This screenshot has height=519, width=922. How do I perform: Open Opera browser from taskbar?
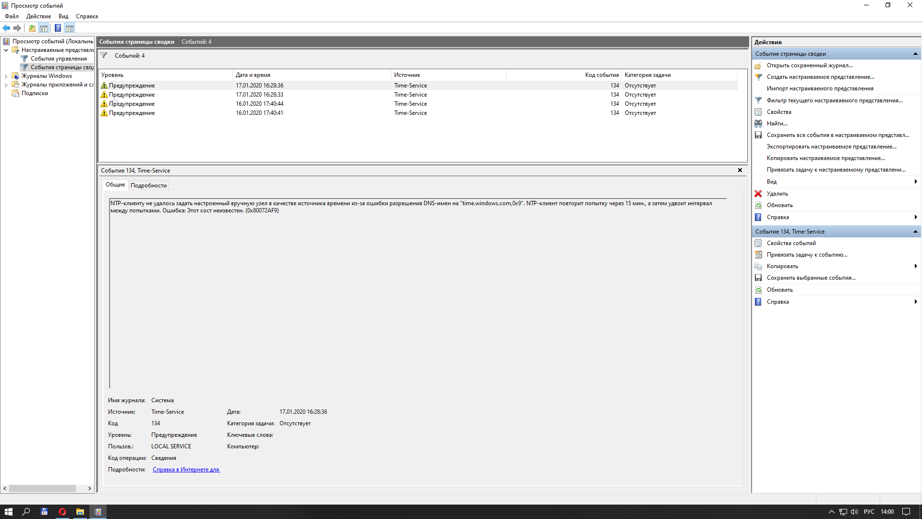62,512
